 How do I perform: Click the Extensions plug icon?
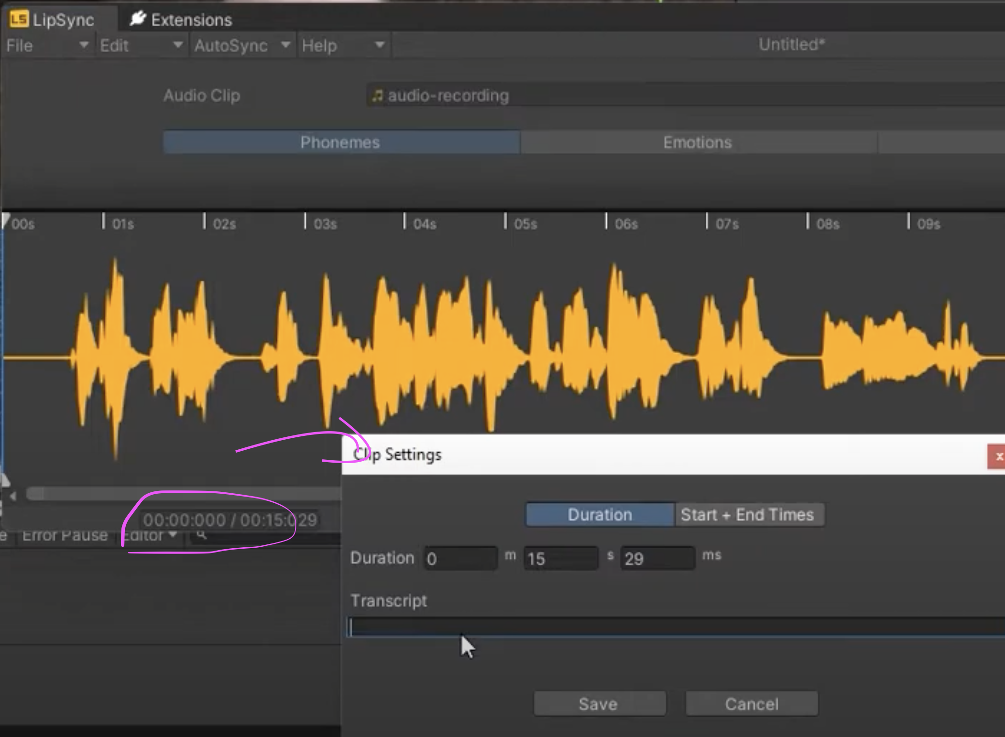(138, 19)
